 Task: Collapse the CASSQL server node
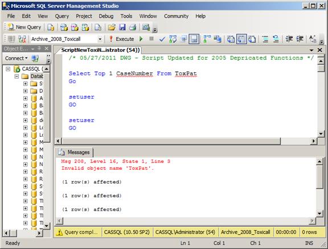pos(8,69)
